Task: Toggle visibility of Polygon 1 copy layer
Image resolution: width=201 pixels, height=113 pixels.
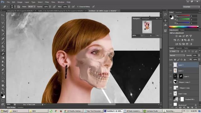Action: coord(171,88)
